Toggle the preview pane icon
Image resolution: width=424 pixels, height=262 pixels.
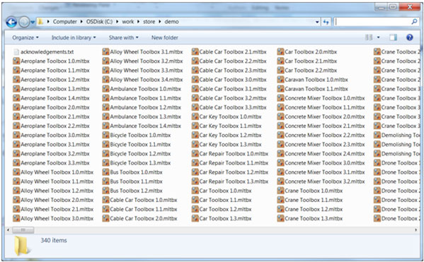(x=393, y=37)
